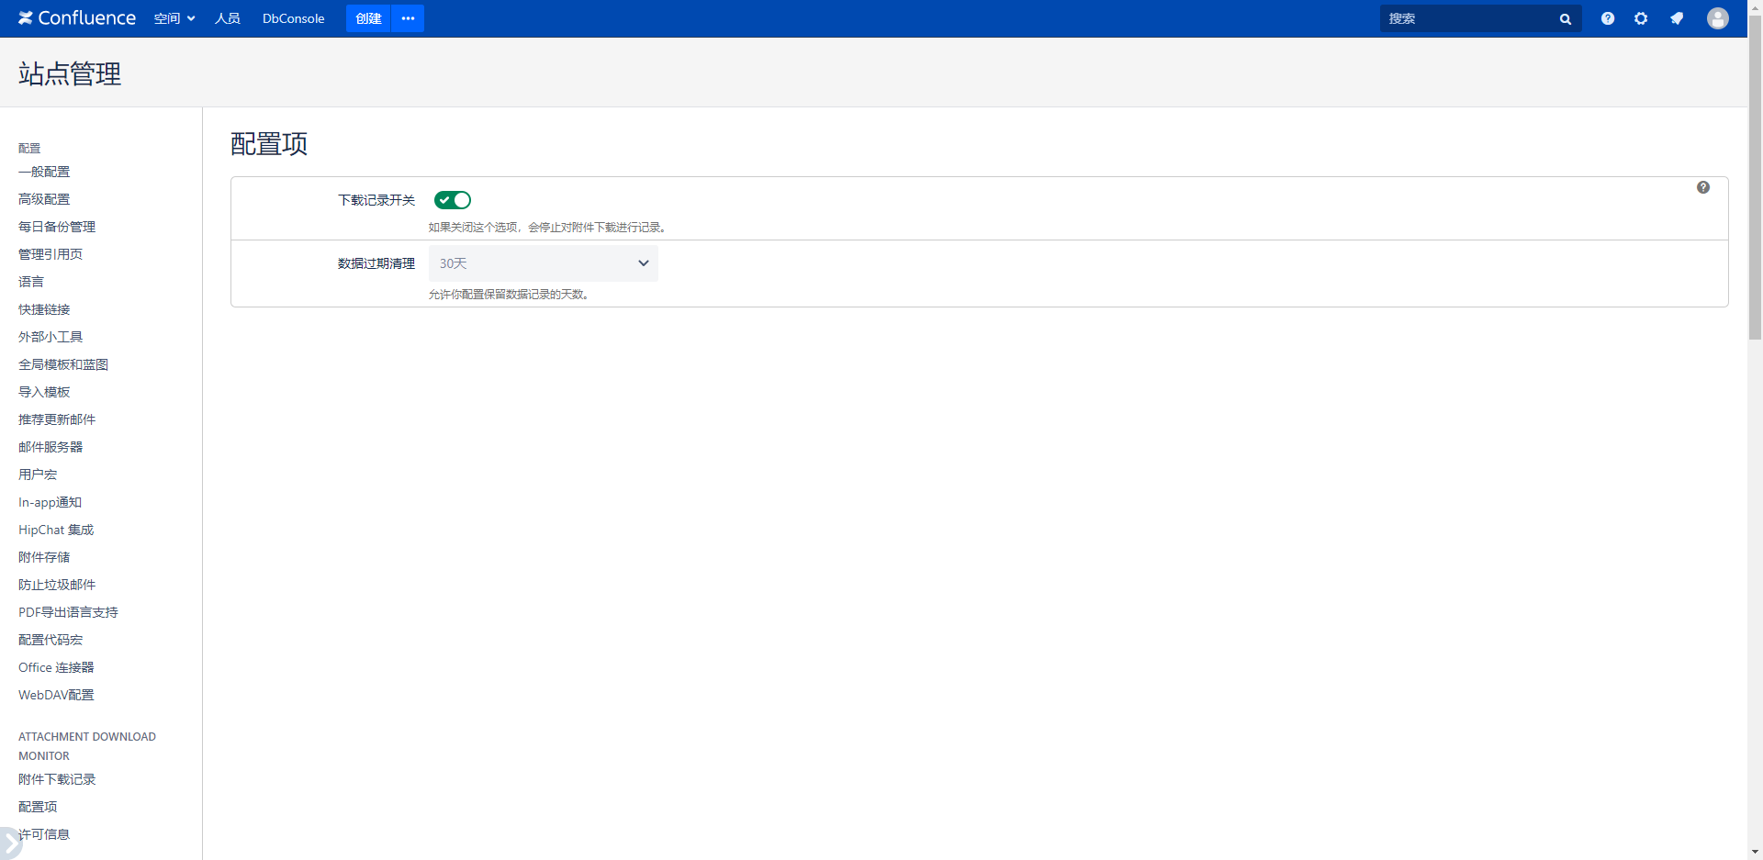Open the help question mark menu
1763x860 pixels.
tap(1607, 18)
